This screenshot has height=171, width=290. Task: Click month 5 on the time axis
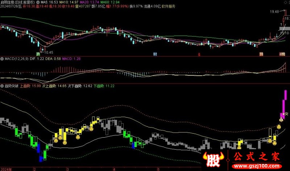pyautogui.click(x=158, y=169)
